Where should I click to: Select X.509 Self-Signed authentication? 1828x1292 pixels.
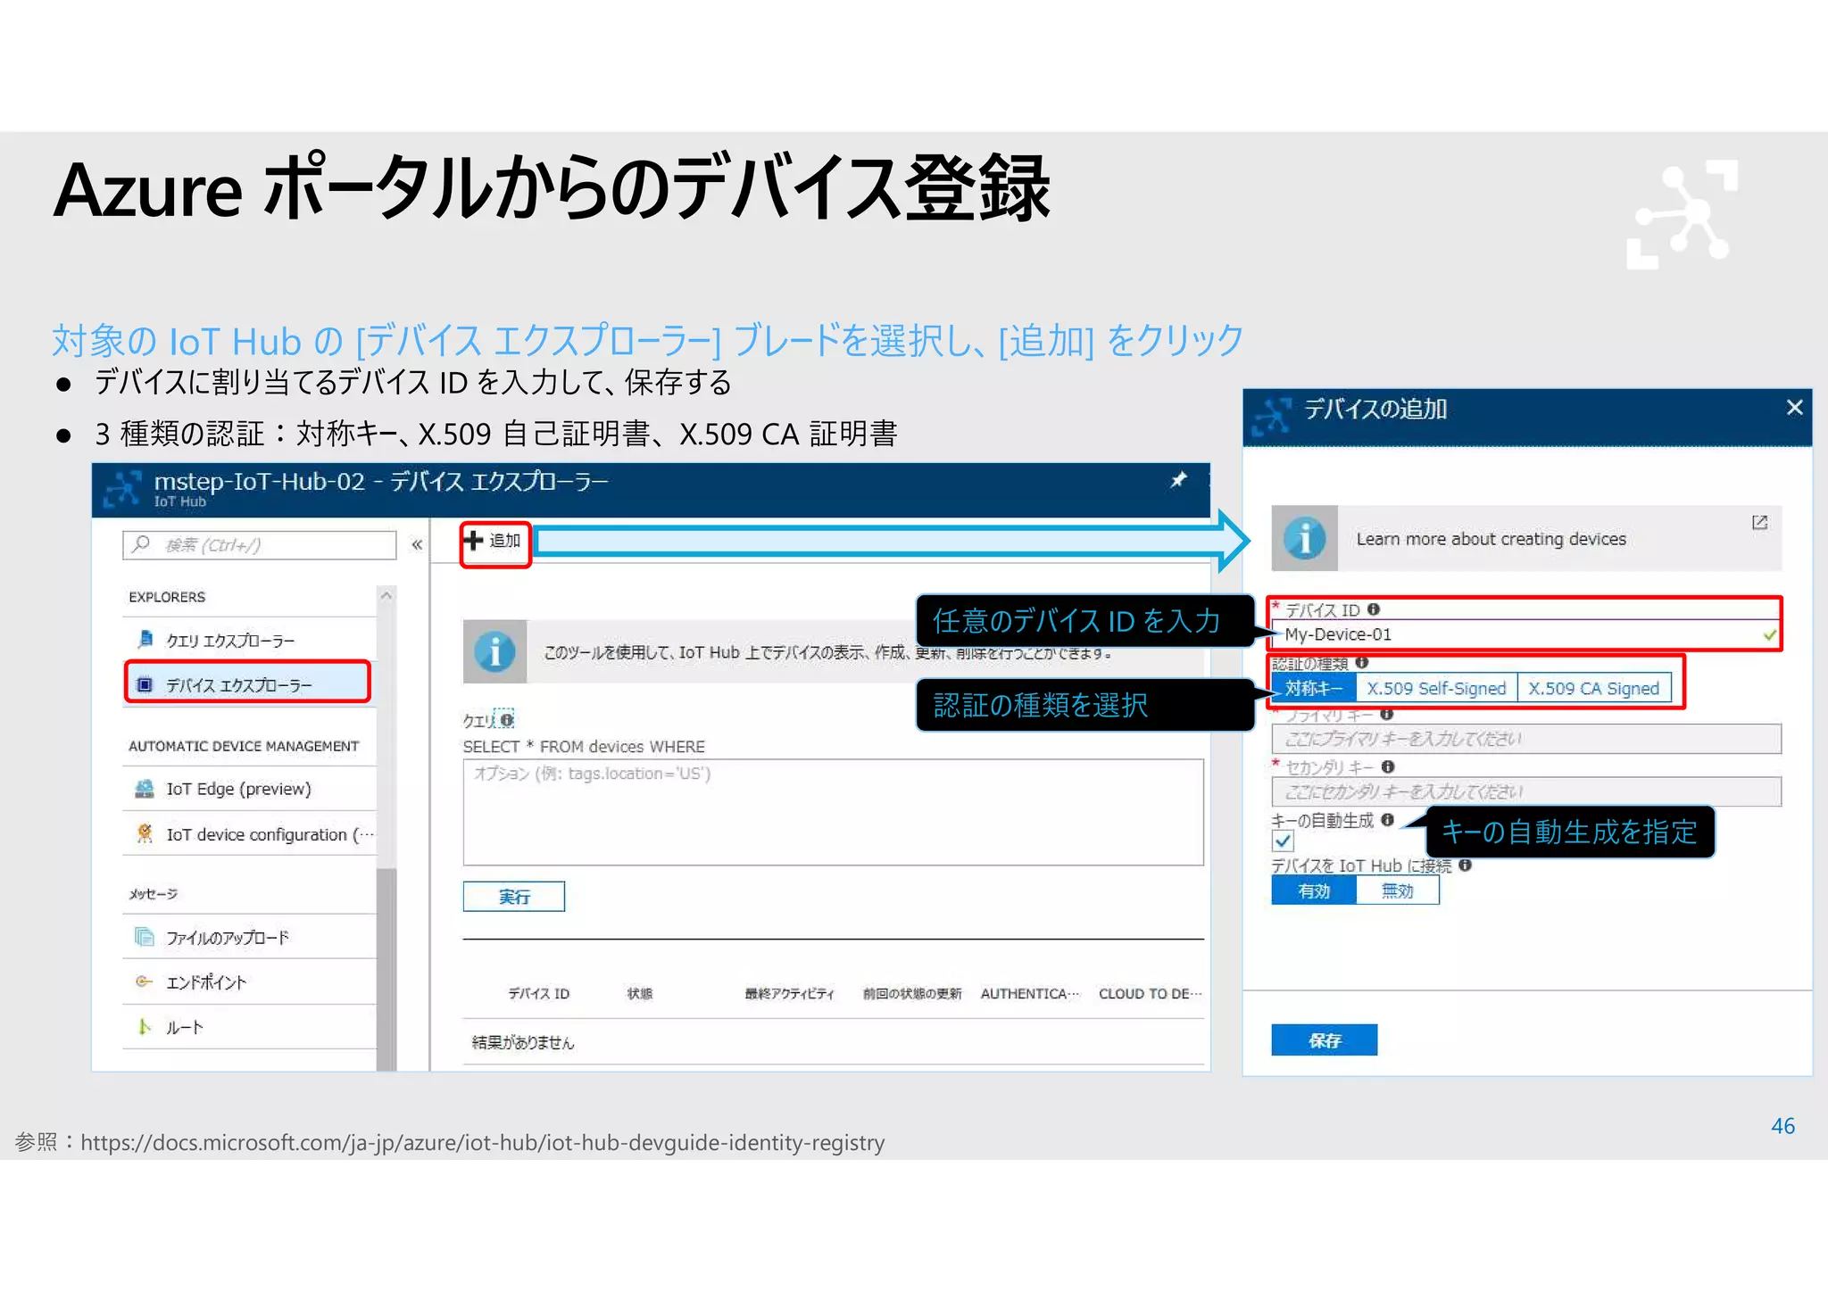(1436, 688)
